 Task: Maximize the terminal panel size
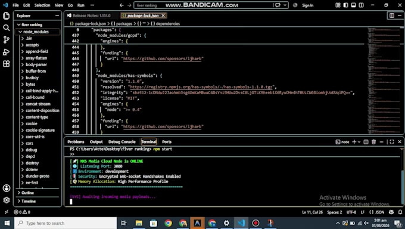[x=392, y=142]
